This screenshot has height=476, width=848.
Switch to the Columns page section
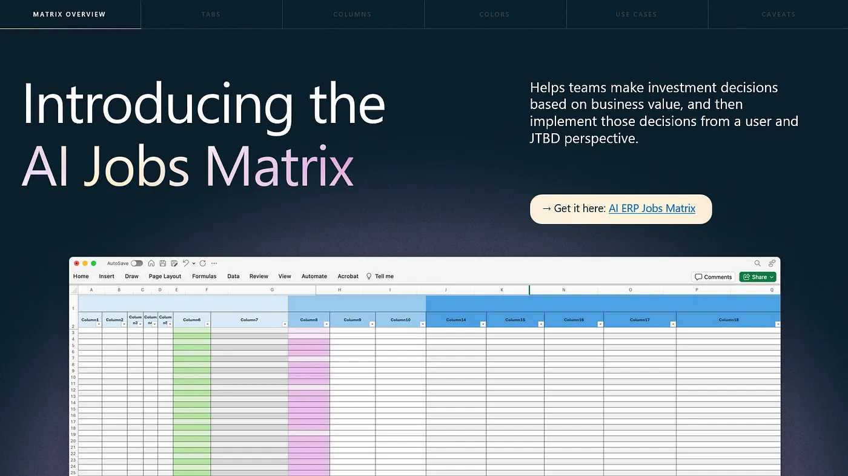point(353,14)
